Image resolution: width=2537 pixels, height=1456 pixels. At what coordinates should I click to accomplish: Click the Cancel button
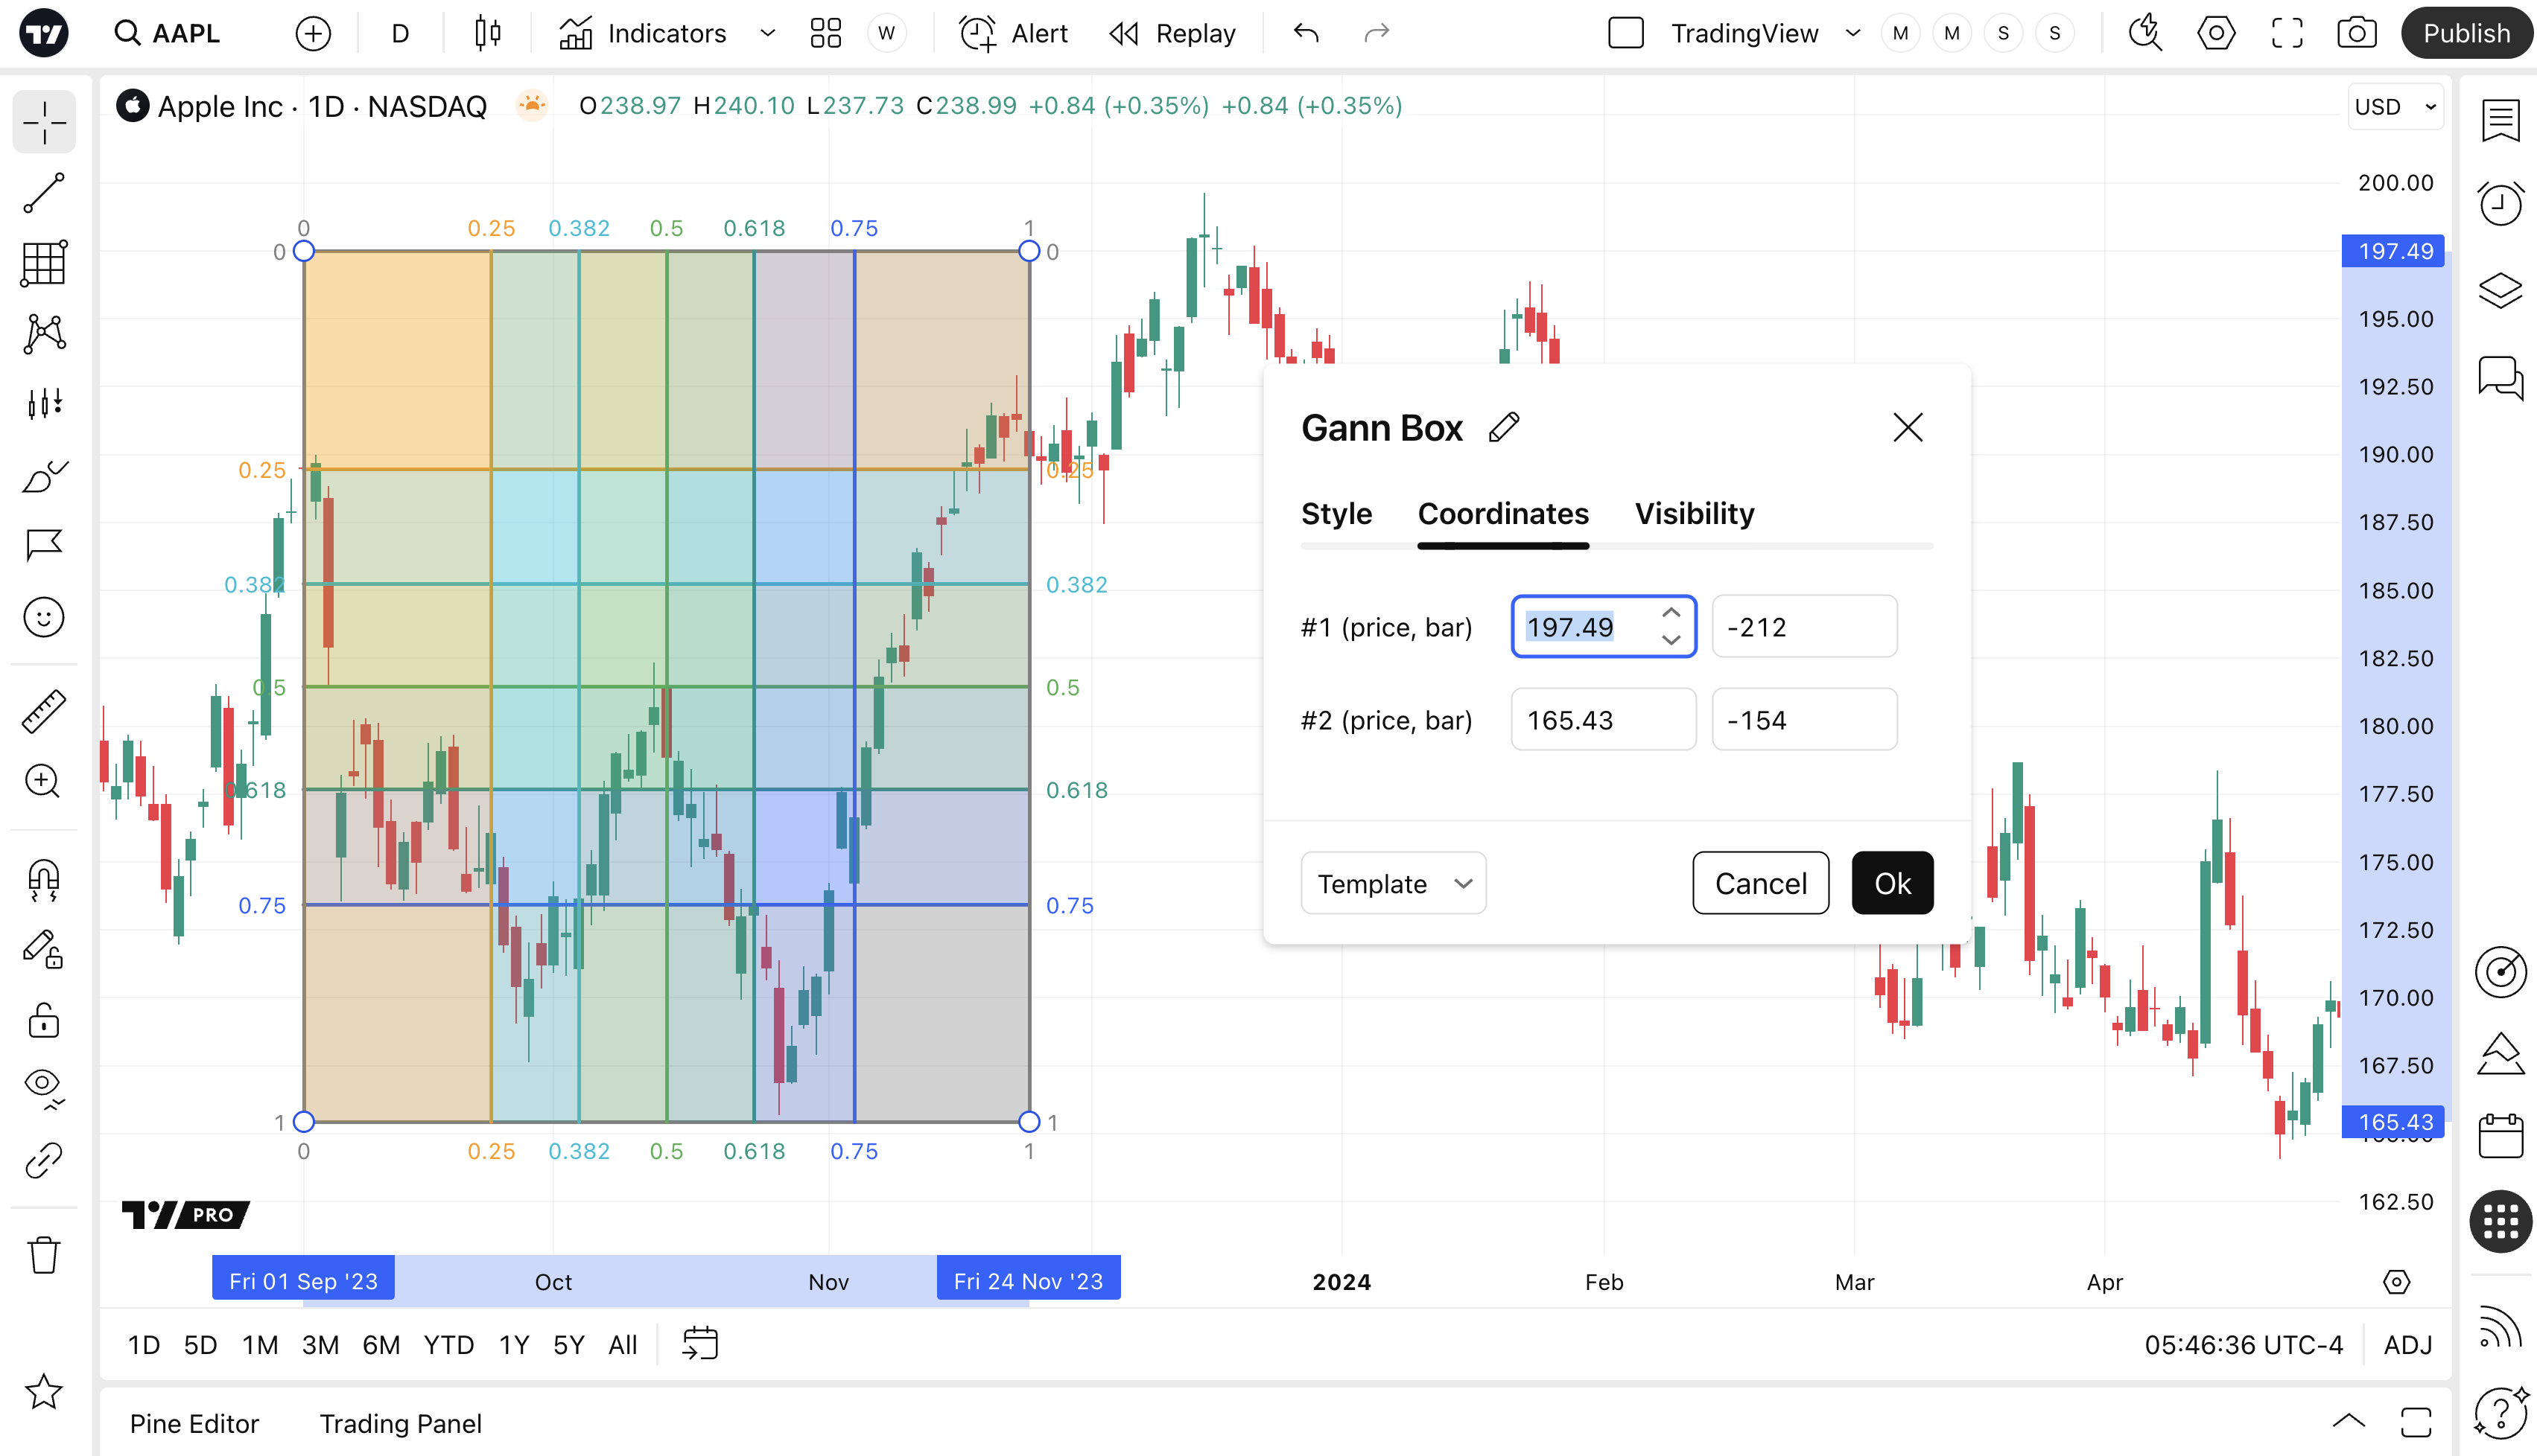click(1759, 883)
